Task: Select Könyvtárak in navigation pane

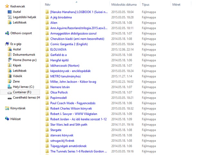Action: pyautogui.click(x=18, y=108)
